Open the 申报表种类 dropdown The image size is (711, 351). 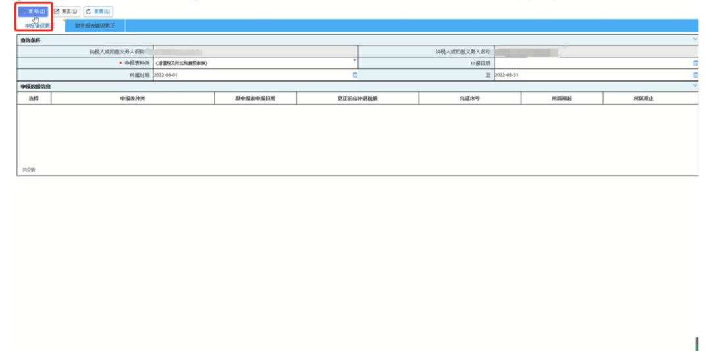pyautogui.click(x=355, y=60)
